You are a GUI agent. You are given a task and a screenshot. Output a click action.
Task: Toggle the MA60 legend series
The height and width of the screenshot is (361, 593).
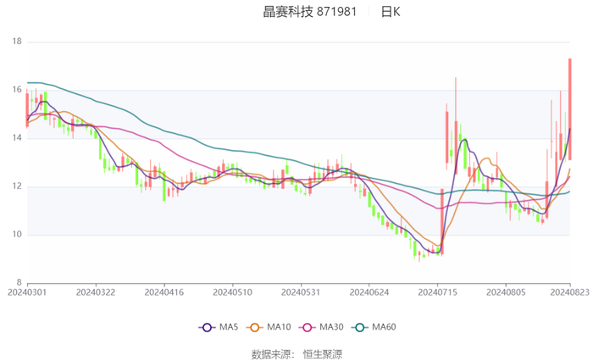click(x=374, y=327)
